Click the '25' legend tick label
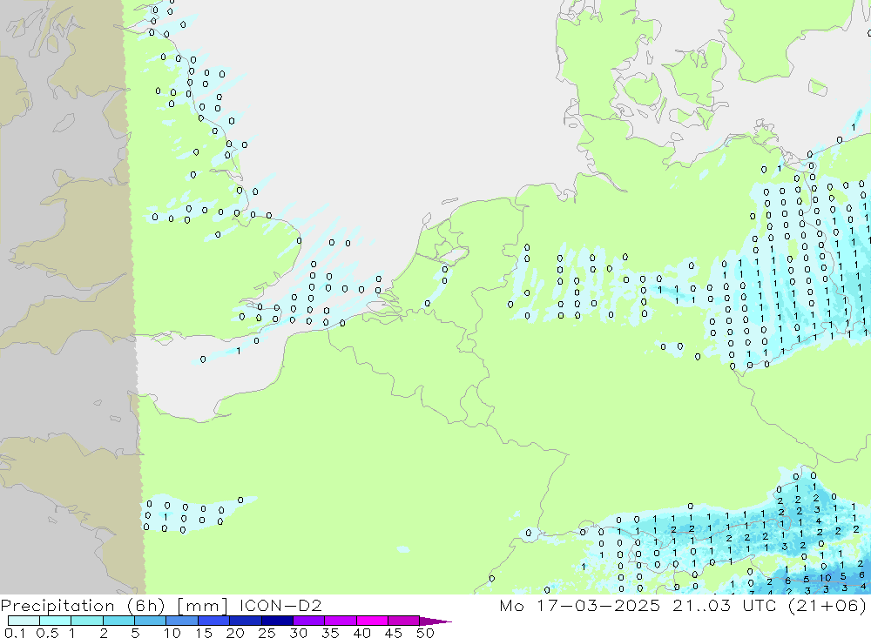The height and width of the screenshot is (638, 871). click(267, 633)
